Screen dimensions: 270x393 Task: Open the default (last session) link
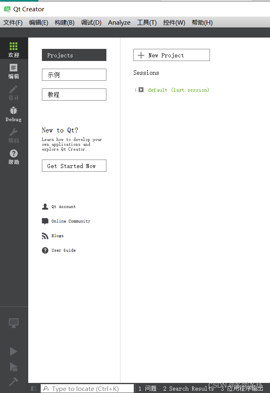pos(179,90)
